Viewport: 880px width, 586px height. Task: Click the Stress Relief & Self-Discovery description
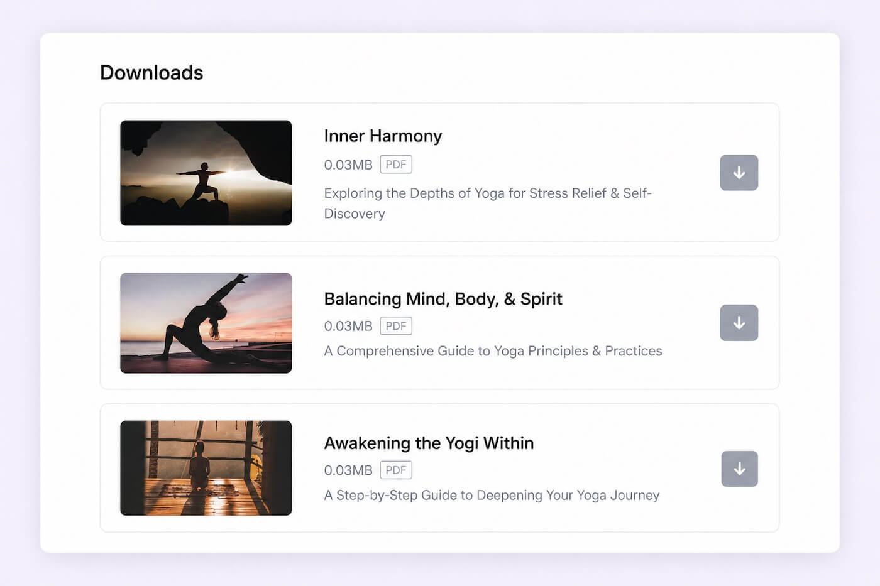click(487, 193)
